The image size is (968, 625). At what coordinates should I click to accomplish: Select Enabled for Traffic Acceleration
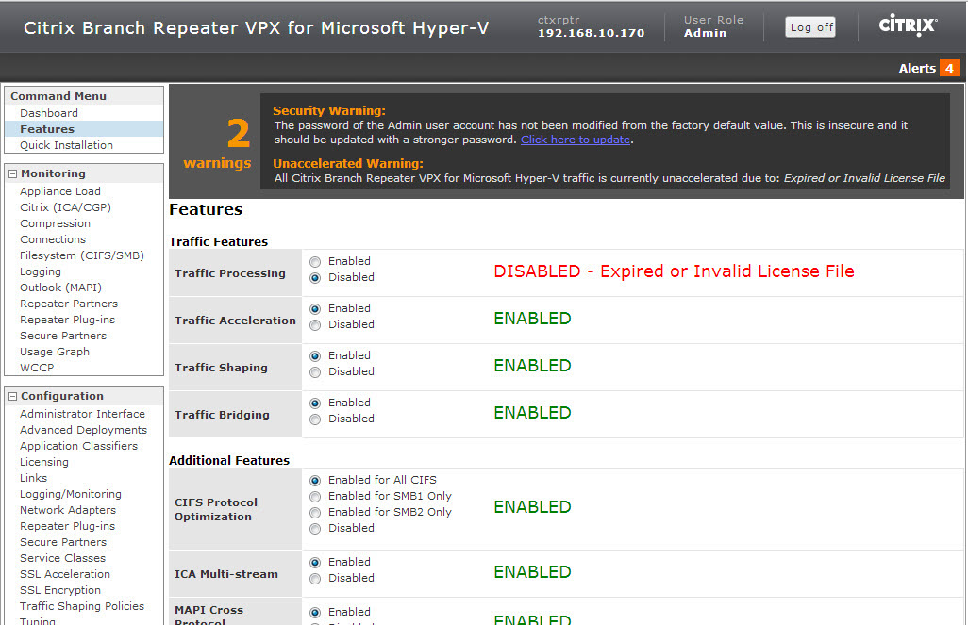coord(315,308)
